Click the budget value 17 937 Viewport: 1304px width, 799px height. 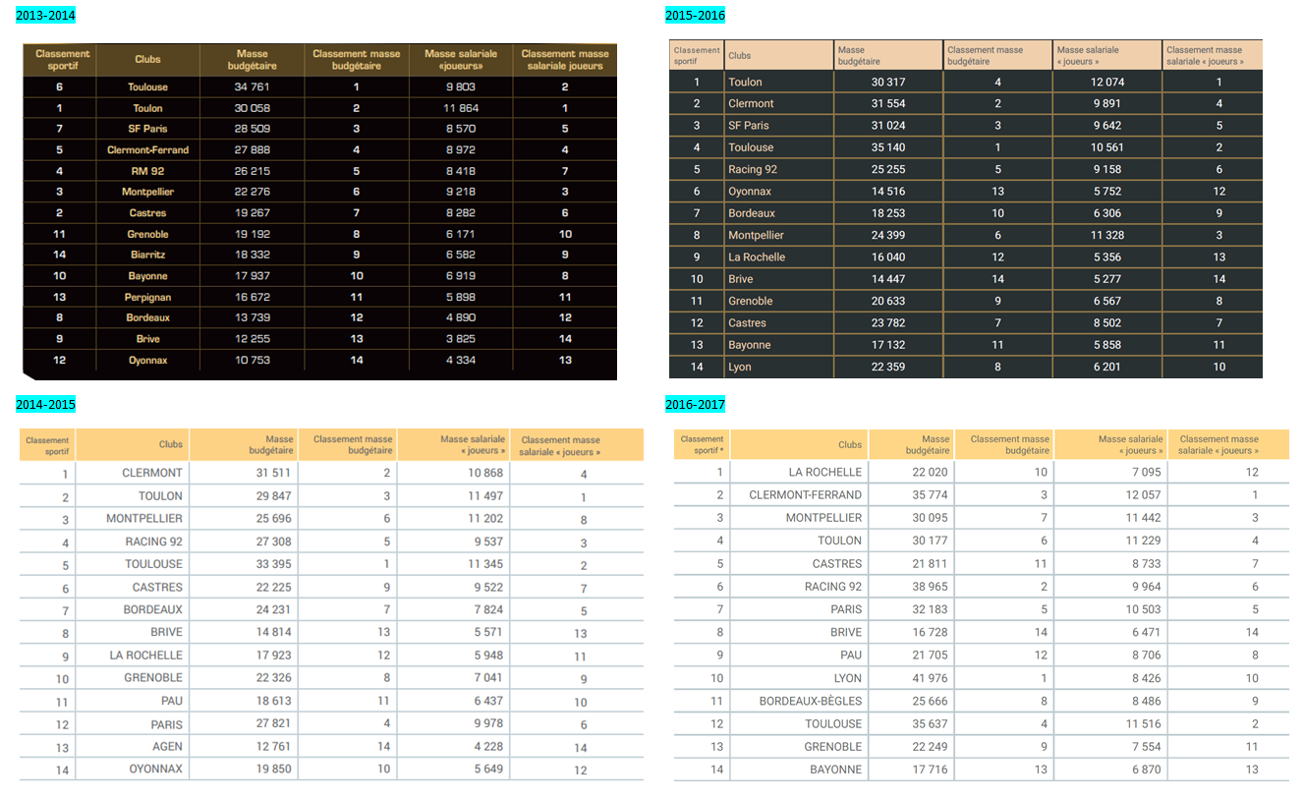(x=253, y=276)
